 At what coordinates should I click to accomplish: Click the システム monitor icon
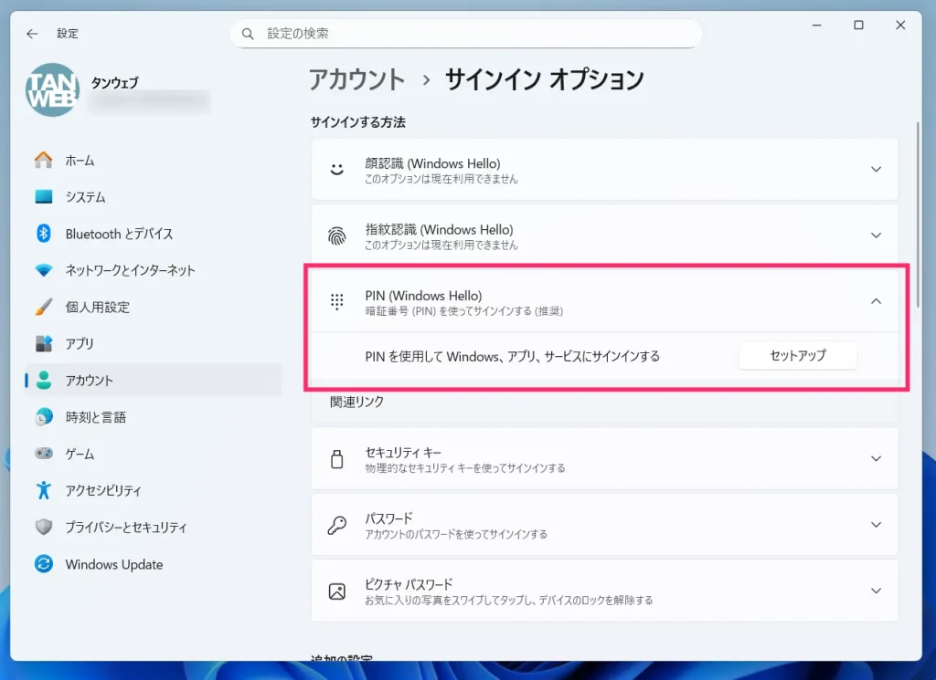(x=44, y=196)
